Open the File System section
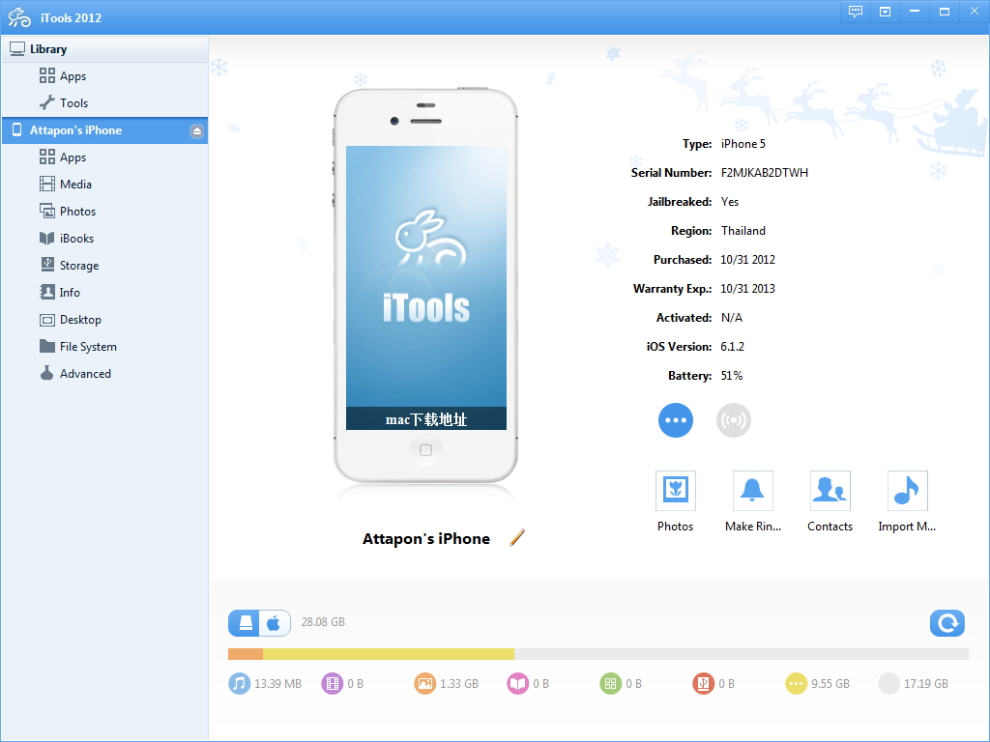The height and width of the screenshot is (742, 990). pos(104,347)
